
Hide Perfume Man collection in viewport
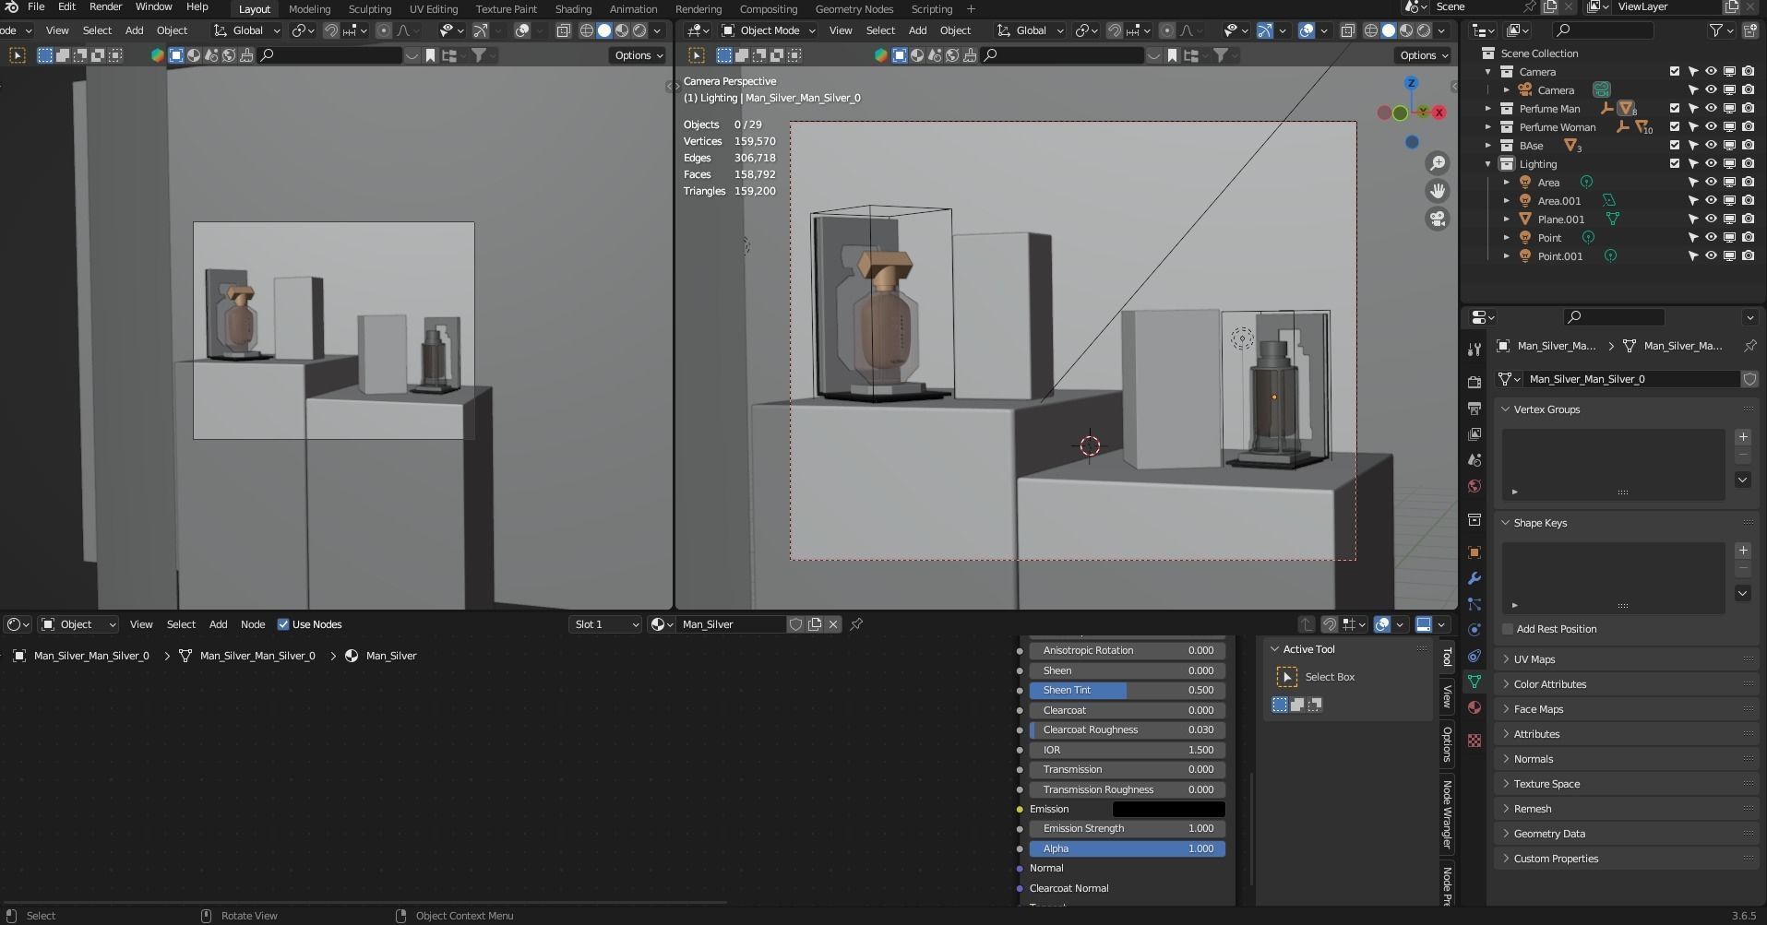(x=1711, y=109)
